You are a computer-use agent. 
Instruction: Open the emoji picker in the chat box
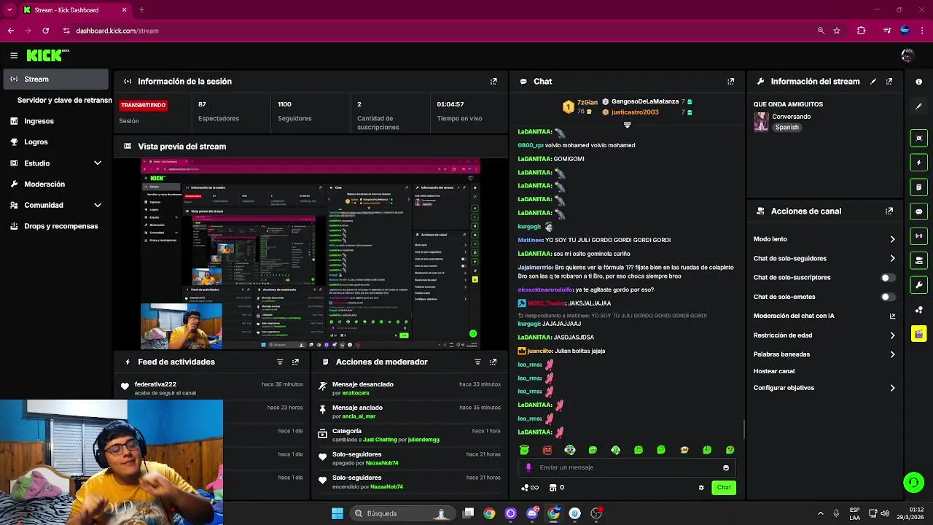(x=726, y=468)
